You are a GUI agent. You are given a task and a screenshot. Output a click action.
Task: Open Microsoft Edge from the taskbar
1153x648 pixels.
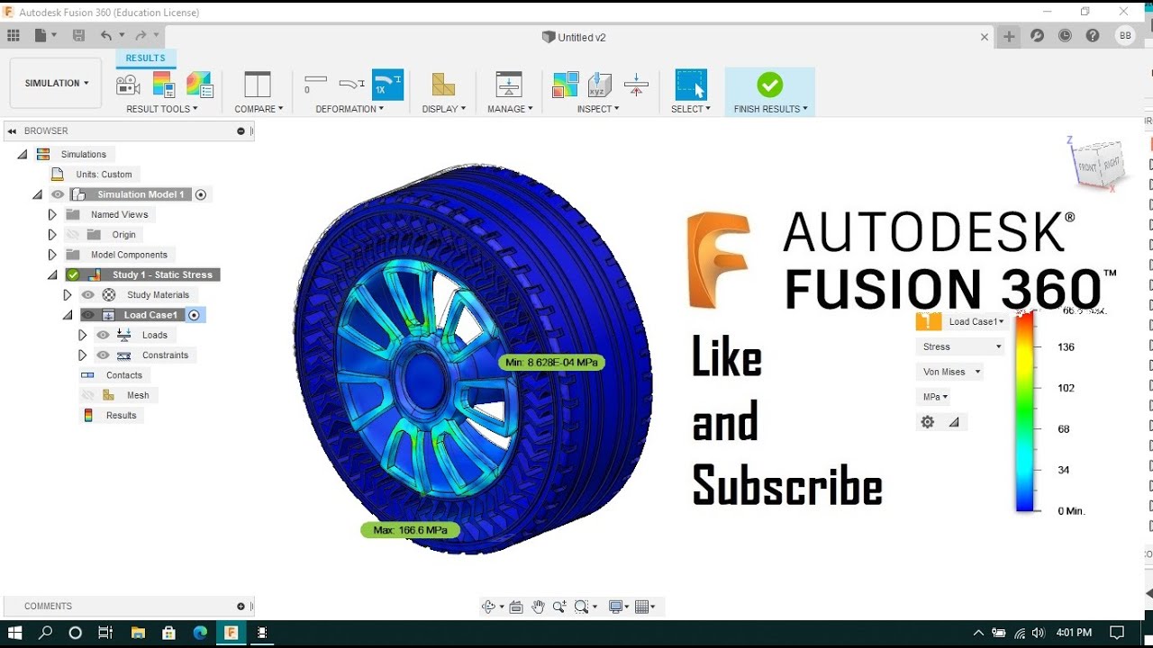[200, 633]
